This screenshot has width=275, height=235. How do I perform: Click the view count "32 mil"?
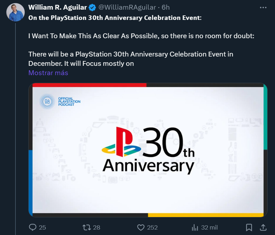click(209, 227)
